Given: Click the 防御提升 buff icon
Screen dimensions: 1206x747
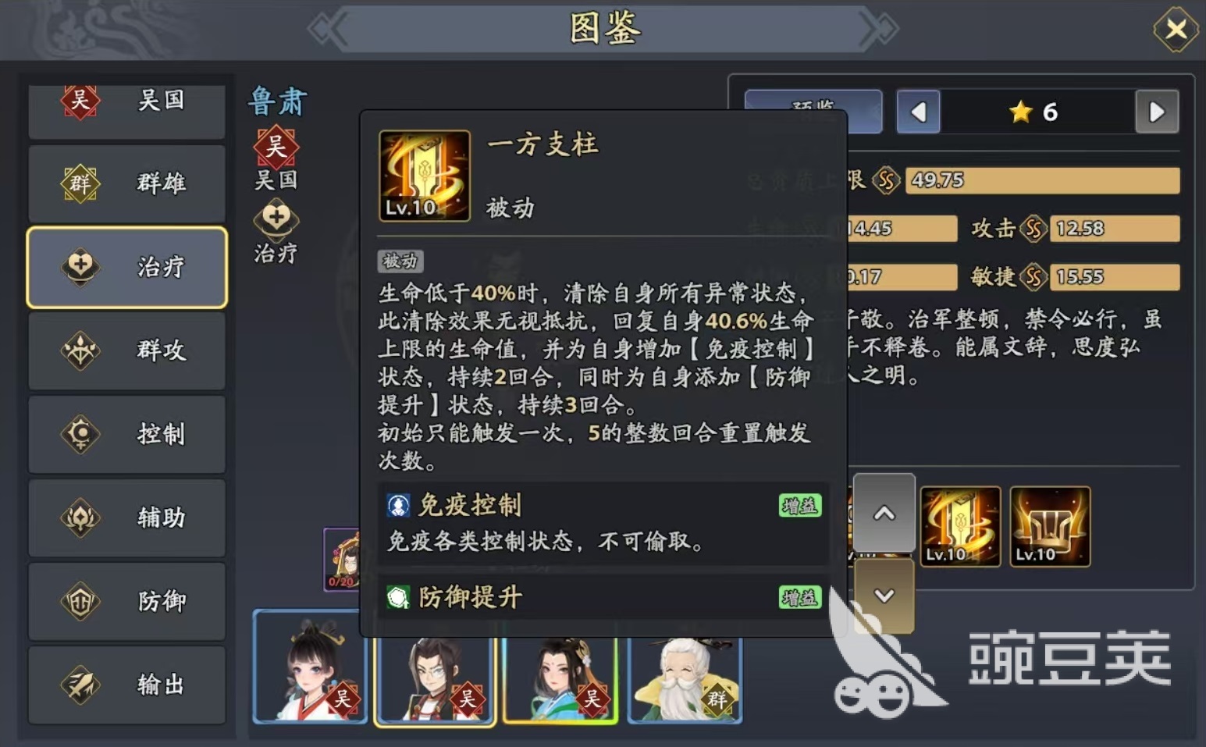Looking at the screenshot, I should [398, 598].
